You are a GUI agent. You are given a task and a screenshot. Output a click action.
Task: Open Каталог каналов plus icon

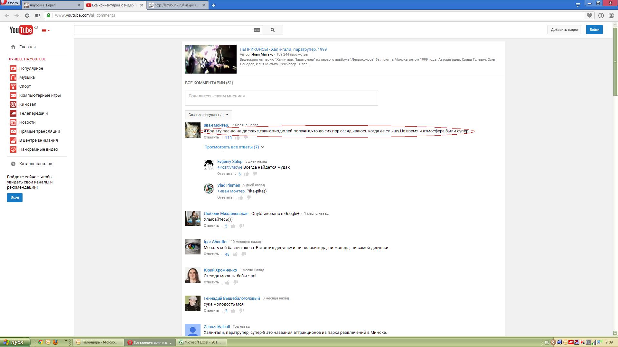coord(13,164)
